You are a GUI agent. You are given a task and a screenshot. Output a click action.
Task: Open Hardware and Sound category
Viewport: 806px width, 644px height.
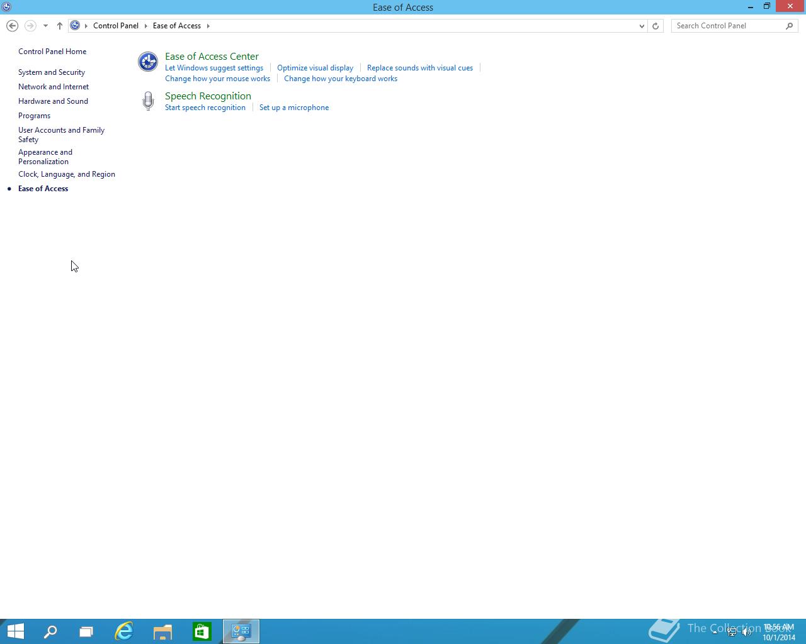tap(53, 101)
